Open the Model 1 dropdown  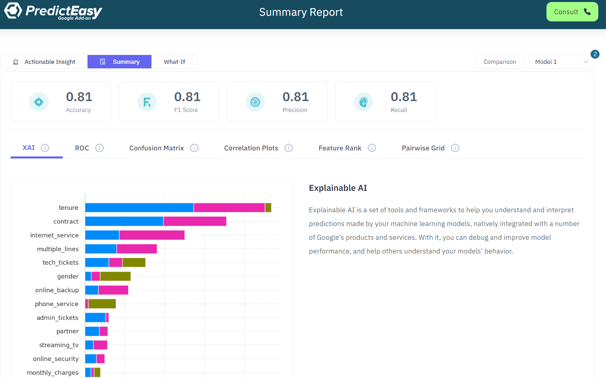tap(561, 62)
